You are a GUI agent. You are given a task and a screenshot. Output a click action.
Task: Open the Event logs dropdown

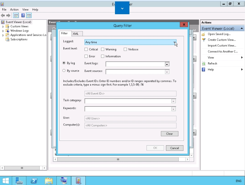coord(167,64)
